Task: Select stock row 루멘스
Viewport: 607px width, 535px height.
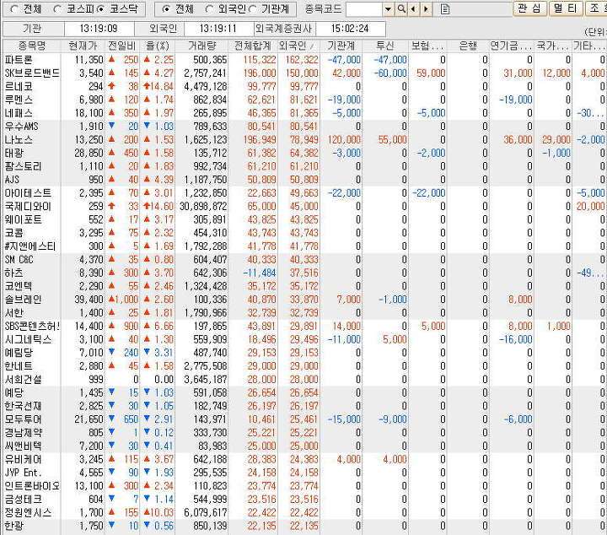Action: 303,100
